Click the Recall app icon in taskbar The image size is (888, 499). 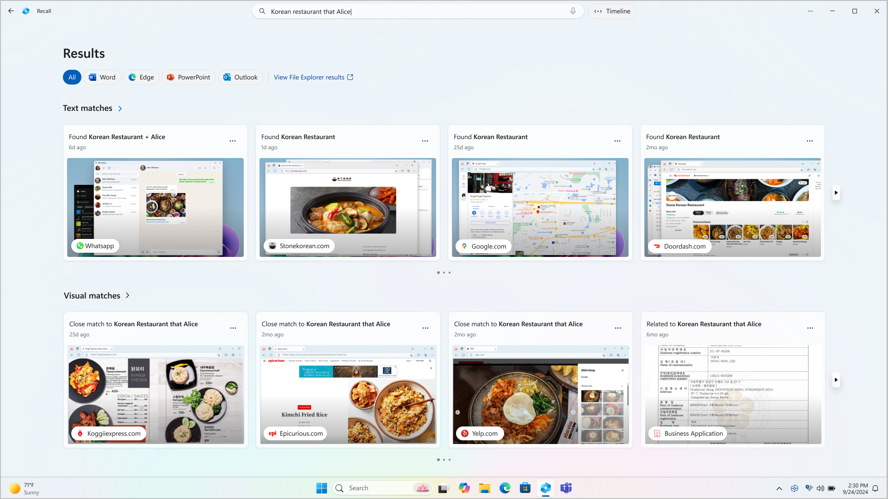coord(546,488)
